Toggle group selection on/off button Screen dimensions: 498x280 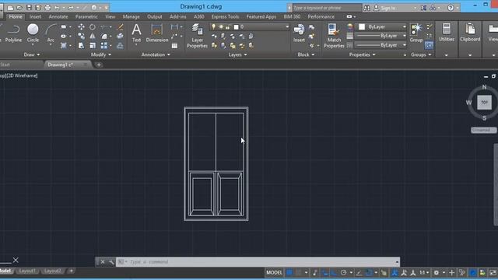click(x=429, y=45)
